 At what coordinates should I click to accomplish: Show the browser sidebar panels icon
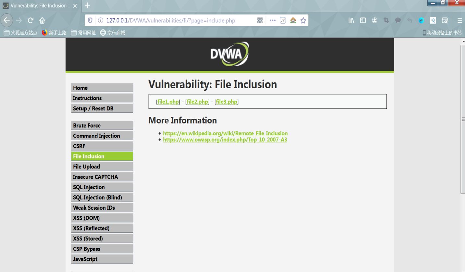point(362,20)
